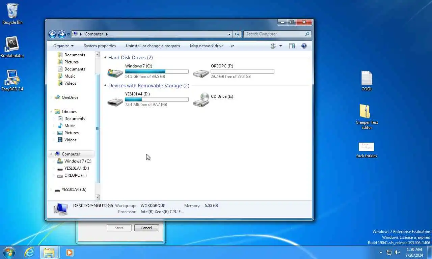The height and width of the screenshot is (259, 432).
Task: Collapse the Libraries tree node
Action: 51,112
